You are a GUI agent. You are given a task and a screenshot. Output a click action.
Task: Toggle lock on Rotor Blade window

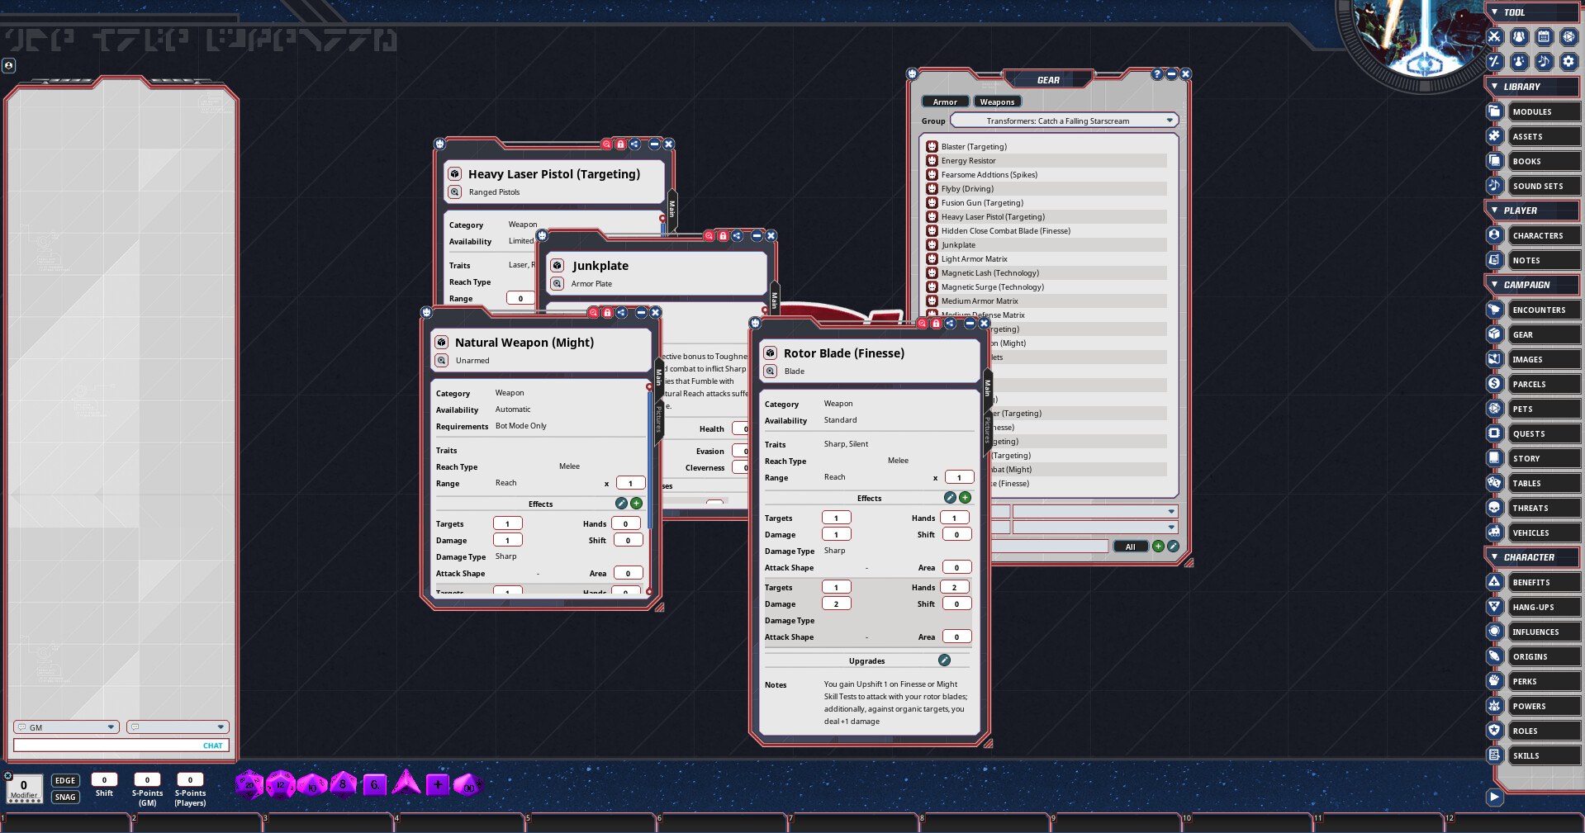tap(936, 324)
